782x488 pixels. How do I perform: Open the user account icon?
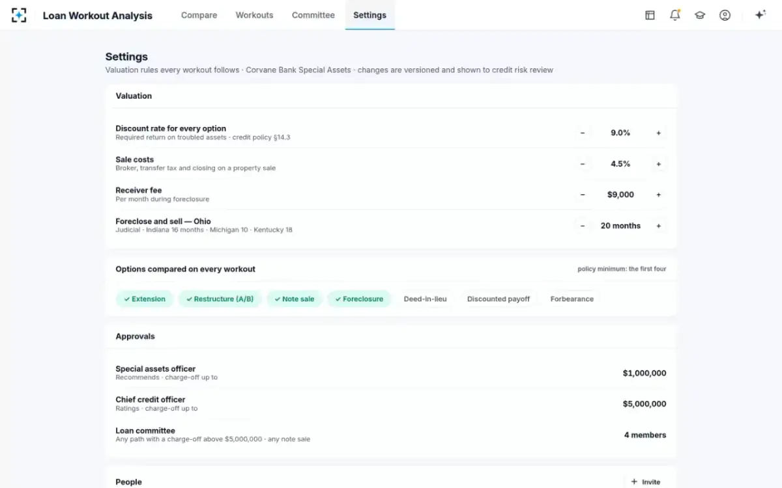coord(725,15)
